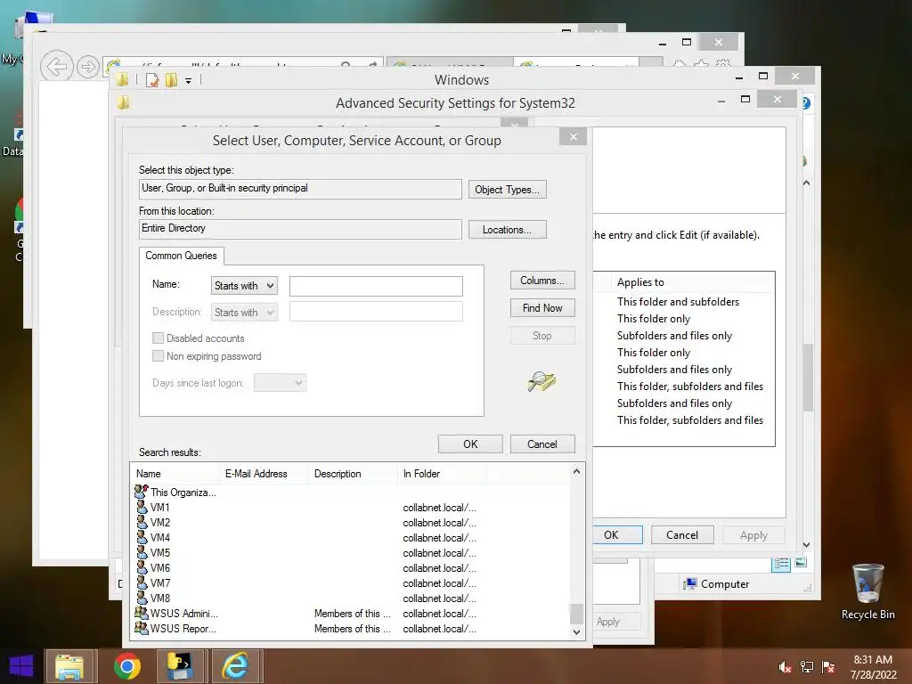Launch Google Chrome from the taskbar
Screen dimensions: 912x684
(126, 666)
